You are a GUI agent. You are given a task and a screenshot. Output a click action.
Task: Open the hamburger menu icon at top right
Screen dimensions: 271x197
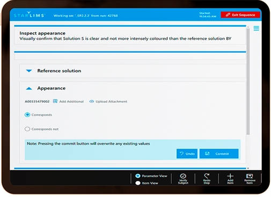(256, 28)
